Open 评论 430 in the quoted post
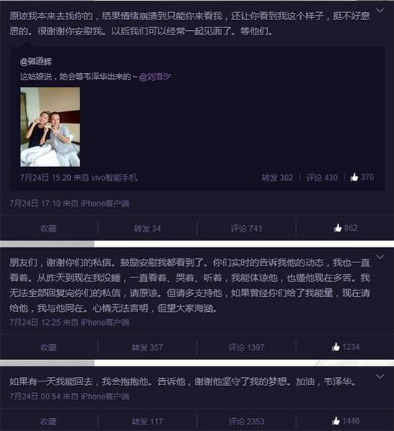The image size is (394, 431). 322,178
